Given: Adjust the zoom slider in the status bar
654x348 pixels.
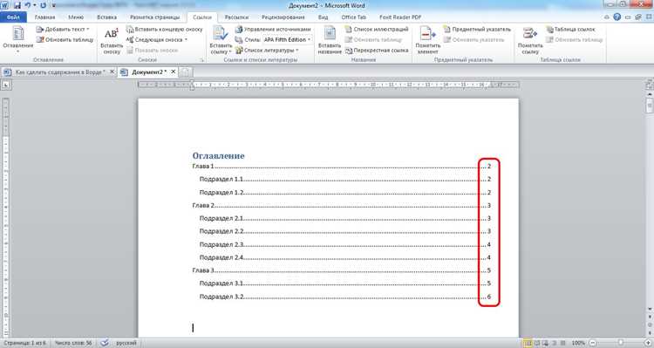Looking at the screenshot, I should pyautogui.click(x=620, y=343).
